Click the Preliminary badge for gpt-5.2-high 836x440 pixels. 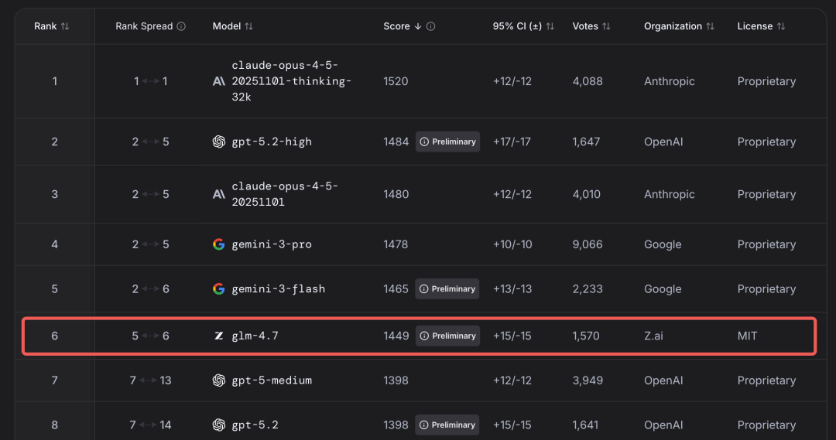(x=447, y=142)
